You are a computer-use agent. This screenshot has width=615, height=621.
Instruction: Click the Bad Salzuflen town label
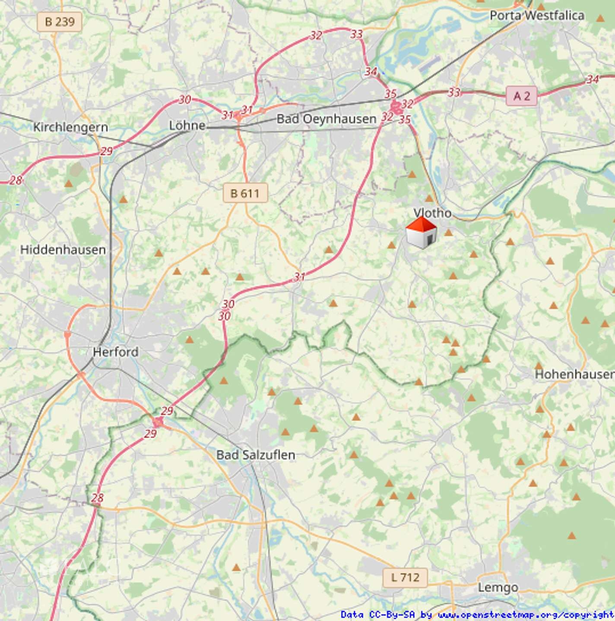[256, 455]
